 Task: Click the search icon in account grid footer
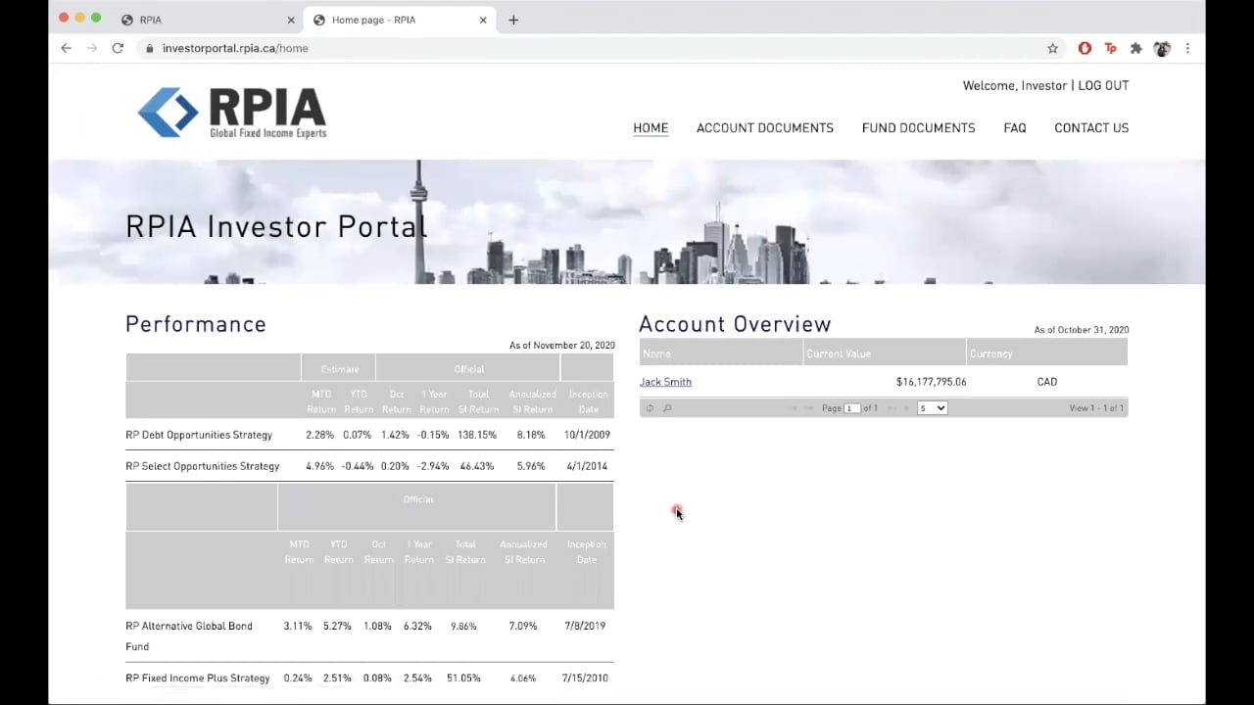(x=667, y=408)
